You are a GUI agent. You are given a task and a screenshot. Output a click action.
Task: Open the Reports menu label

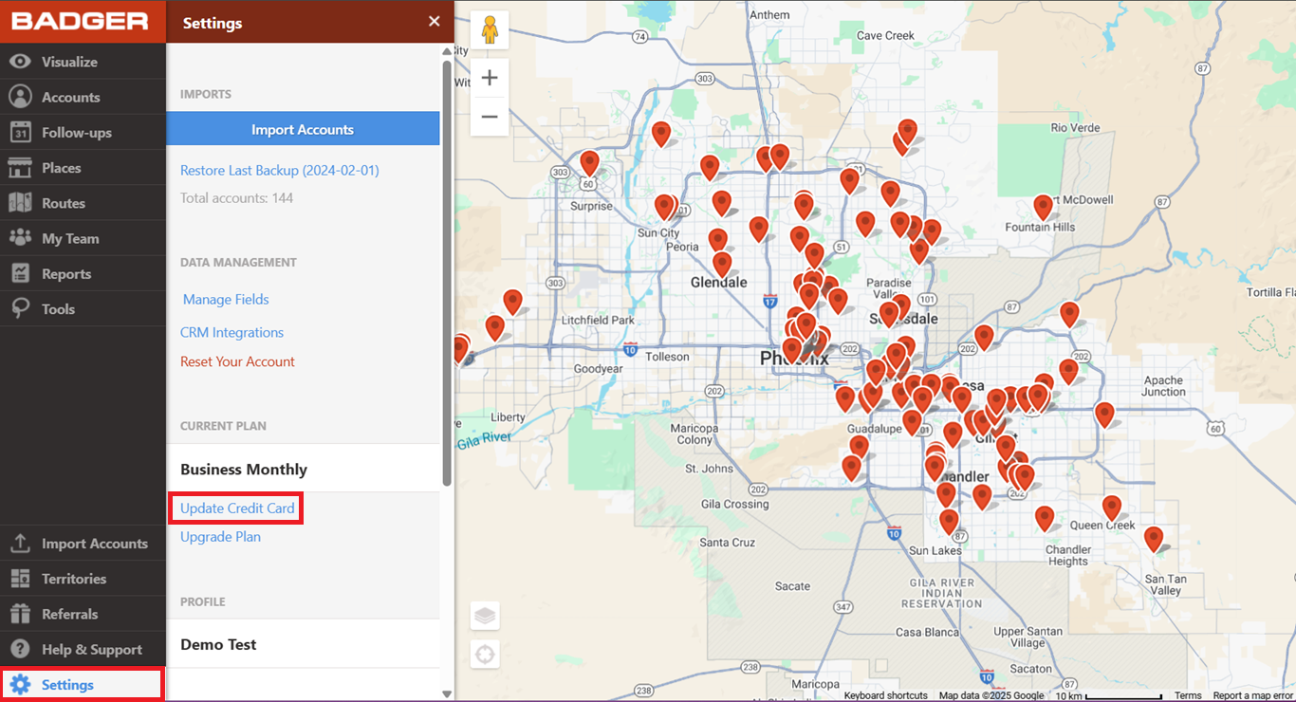66,273
